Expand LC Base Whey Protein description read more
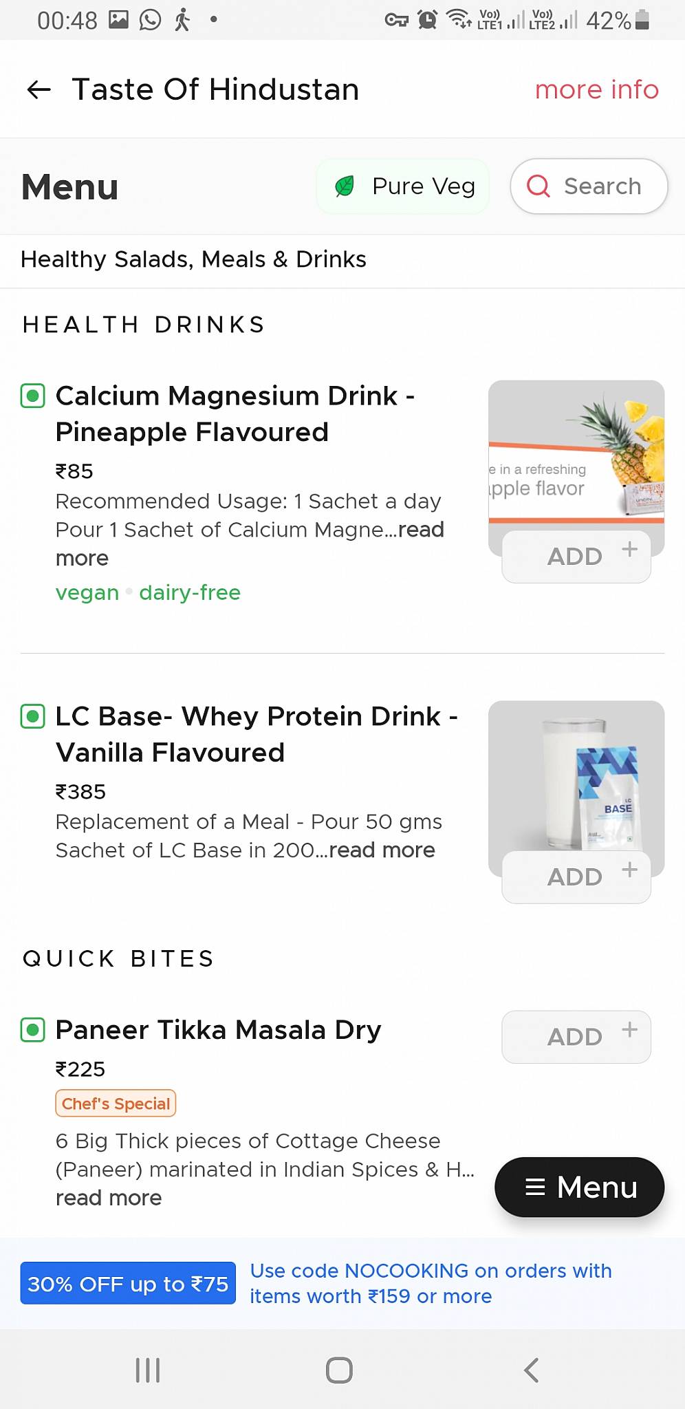 pos(382,850)
